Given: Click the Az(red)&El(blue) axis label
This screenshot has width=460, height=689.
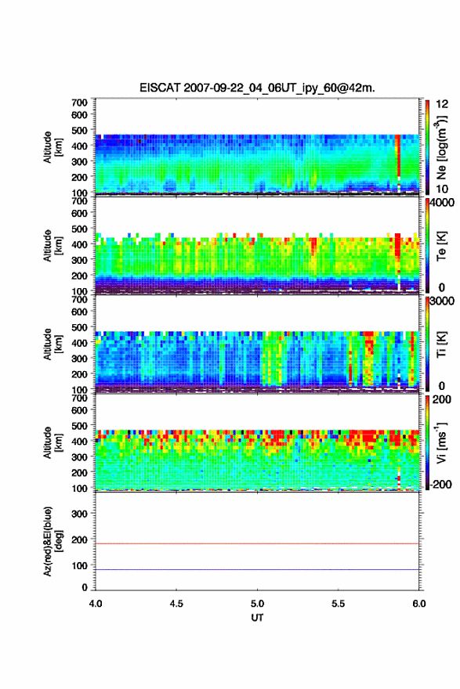Looking at the screenshot, I should point(52,541).
